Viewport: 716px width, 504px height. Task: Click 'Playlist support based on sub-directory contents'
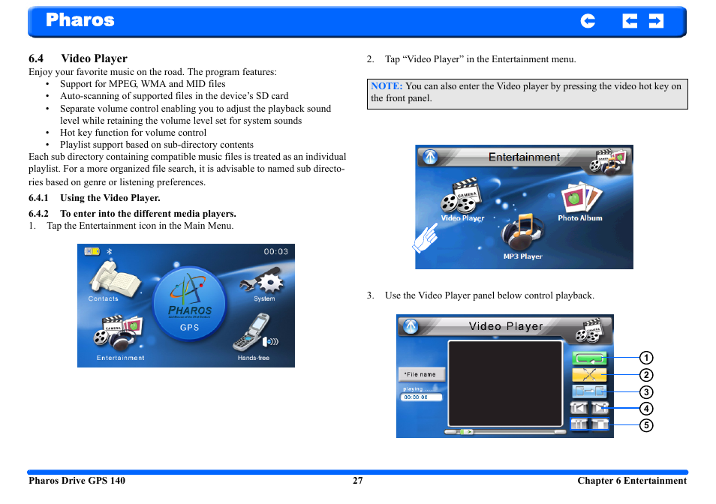click(157, 145)
